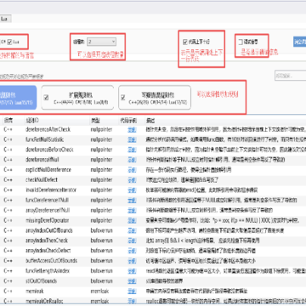Select the stlOutOfBounds rule ID

(41, 281)
